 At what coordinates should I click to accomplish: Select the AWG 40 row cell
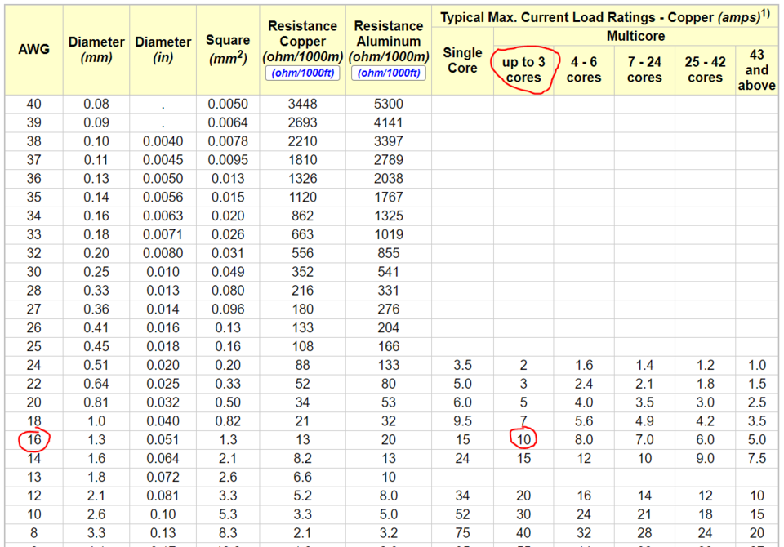click(x=34, y=104)
